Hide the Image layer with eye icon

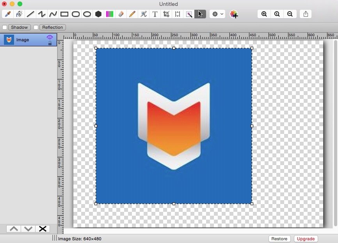pyautogui.click(x=50, y=37)
